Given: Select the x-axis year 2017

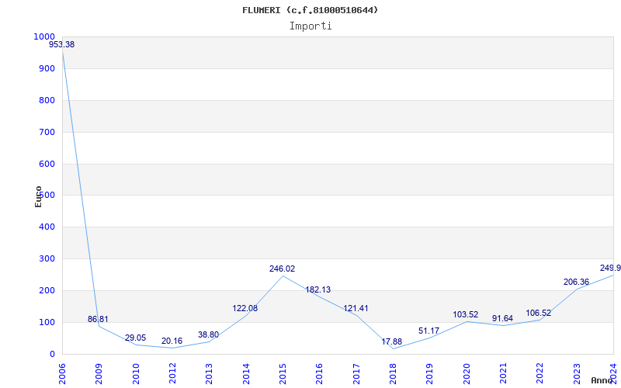Looking at the screenshot, I should pos(356,374).
